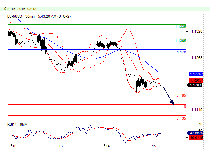Select the 1.1135 red support label
This screenshot has height=155, width=210.
click(x=181, y=118)
